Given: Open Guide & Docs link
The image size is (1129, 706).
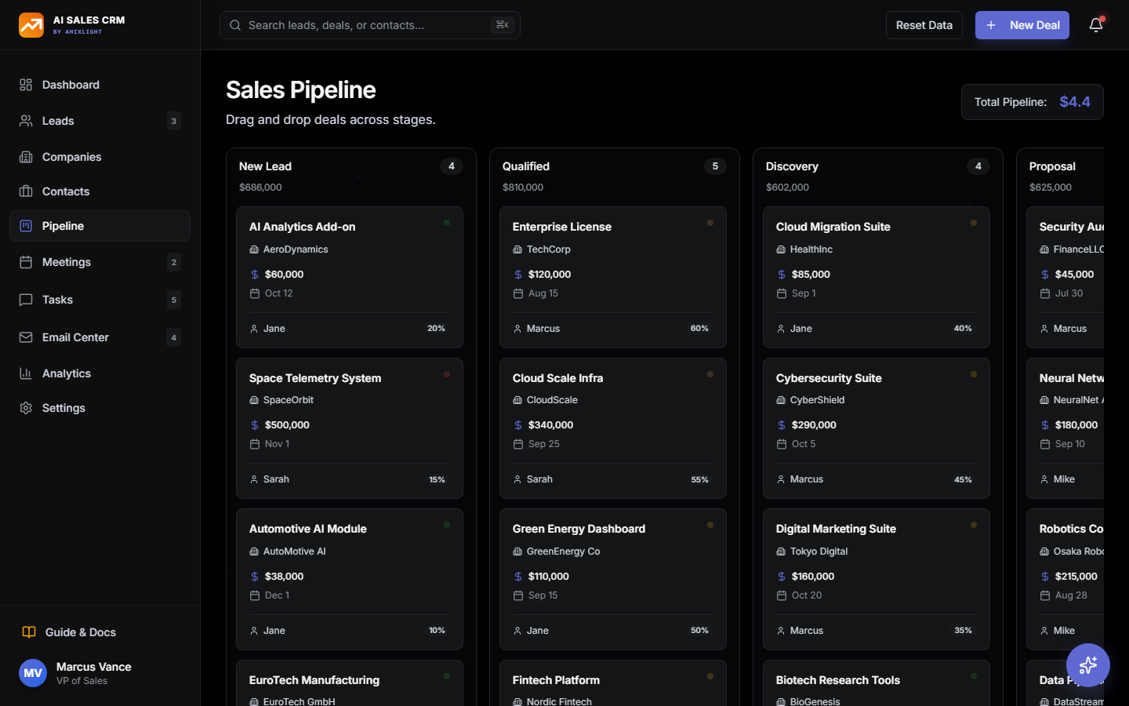Looking at the screenshot, I should [x=100, y=632].
